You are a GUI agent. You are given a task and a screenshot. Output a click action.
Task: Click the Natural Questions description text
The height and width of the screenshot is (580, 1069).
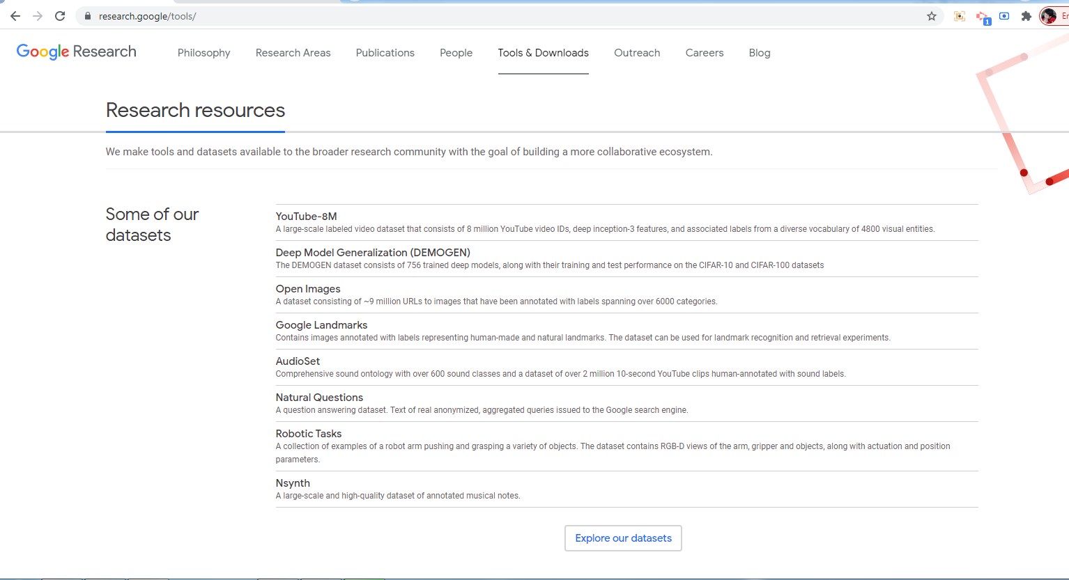[x=482, y=410]
